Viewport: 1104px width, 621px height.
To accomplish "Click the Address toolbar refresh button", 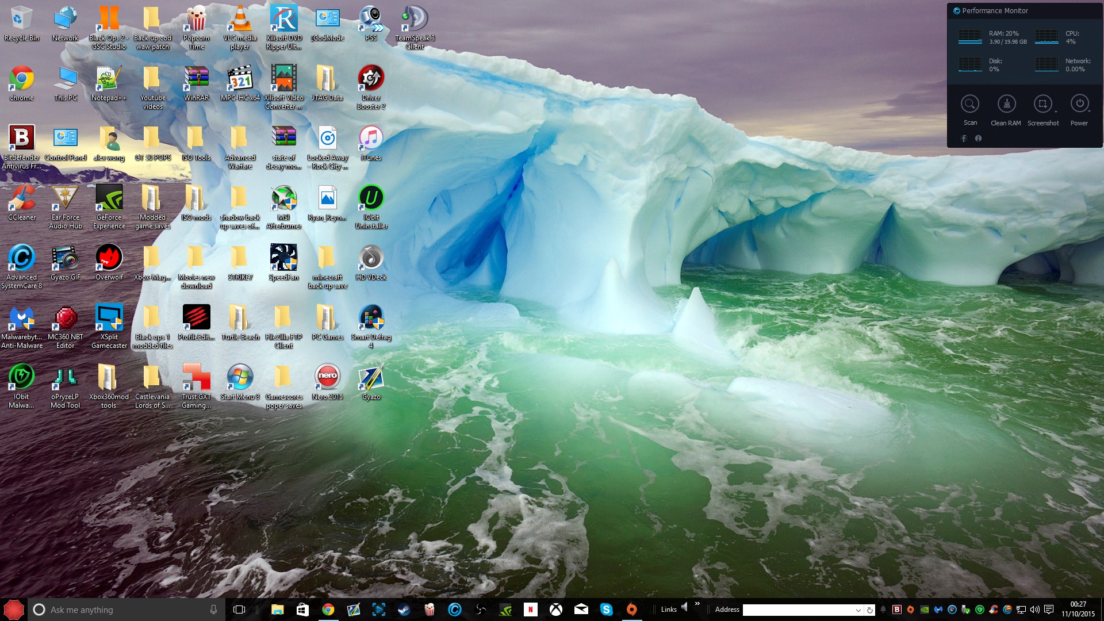I will pos(869,610).
